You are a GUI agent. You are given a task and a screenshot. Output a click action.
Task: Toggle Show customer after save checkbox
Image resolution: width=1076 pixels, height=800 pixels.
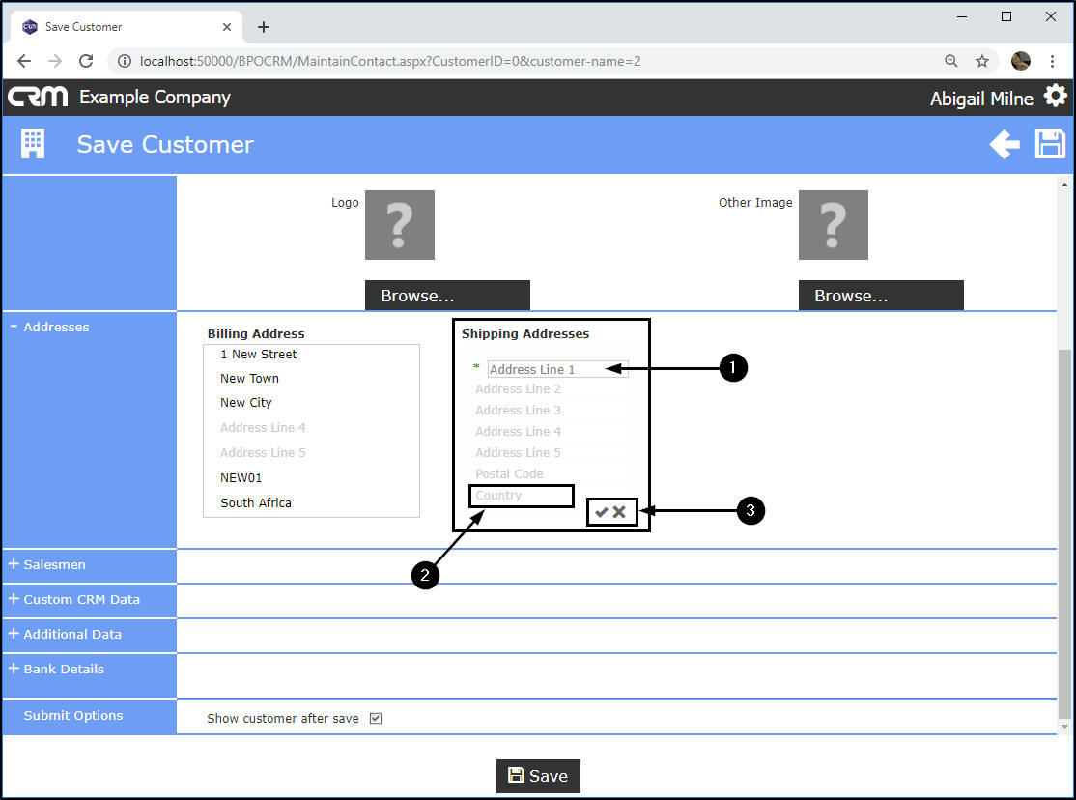tap(376, 719)
